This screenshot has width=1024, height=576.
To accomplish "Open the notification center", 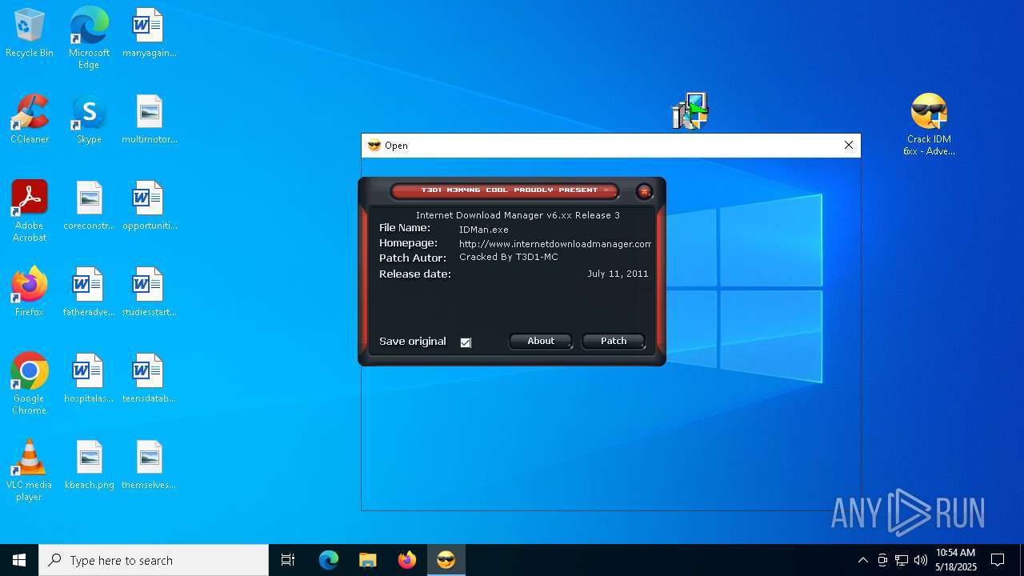I will 998,560.
